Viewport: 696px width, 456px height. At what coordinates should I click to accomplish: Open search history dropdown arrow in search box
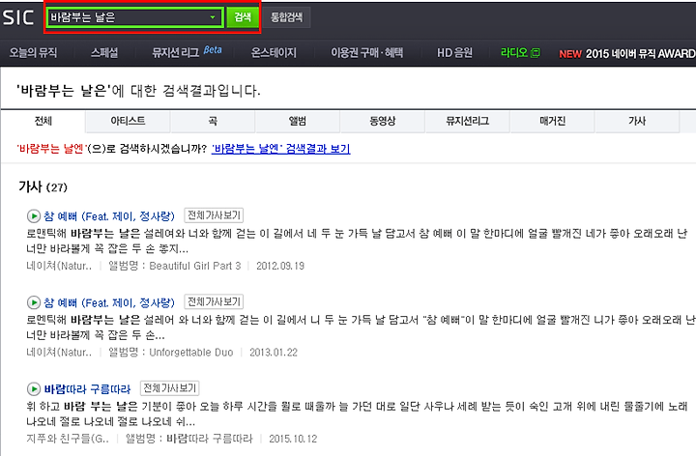tap(213, 17)
